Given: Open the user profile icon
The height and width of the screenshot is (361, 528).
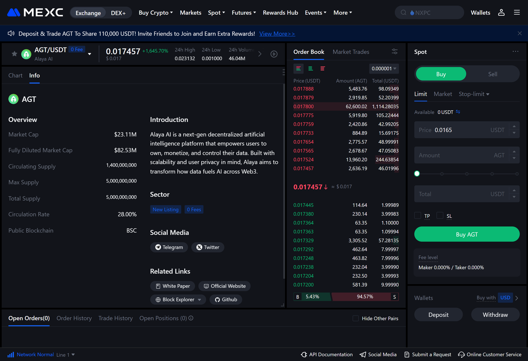Looking at the screenshot, I should tap(501, 13).
